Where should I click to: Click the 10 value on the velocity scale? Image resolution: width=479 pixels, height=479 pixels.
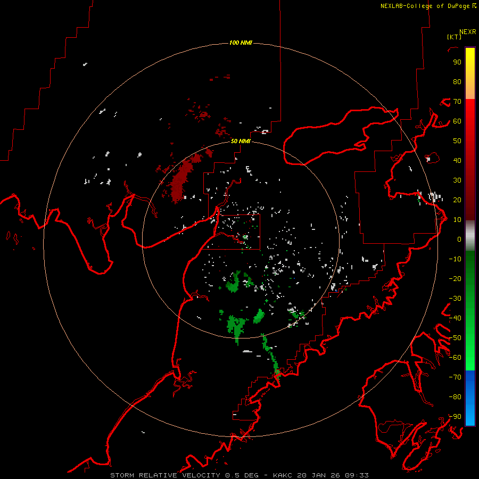pyautogui.click(x=457, y=220)
